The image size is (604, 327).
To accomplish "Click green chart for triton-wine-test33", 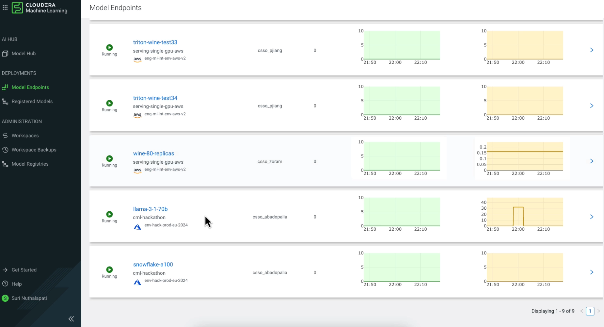I will click(402, 45).
